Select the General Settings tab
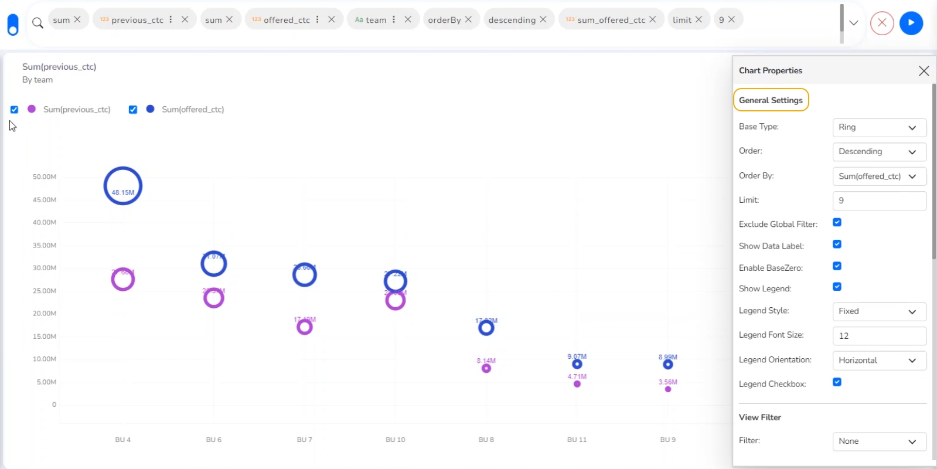 tap(771, 100)
